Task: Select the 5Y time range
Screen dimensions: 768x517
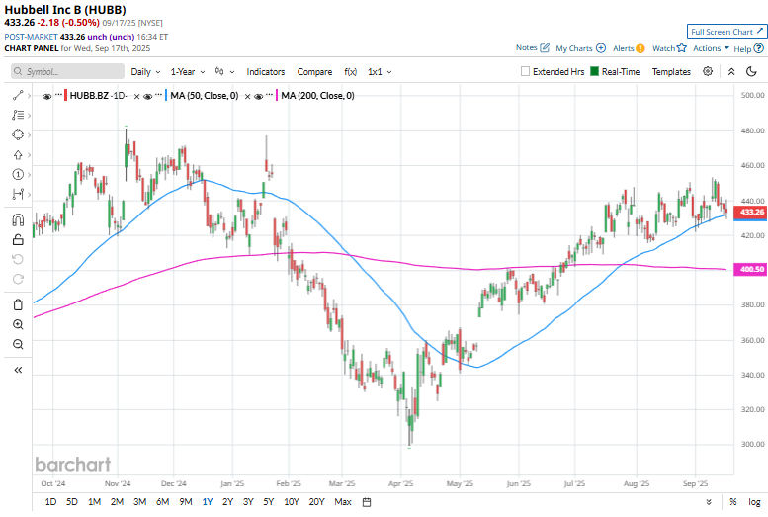Action: click(269, 502)
